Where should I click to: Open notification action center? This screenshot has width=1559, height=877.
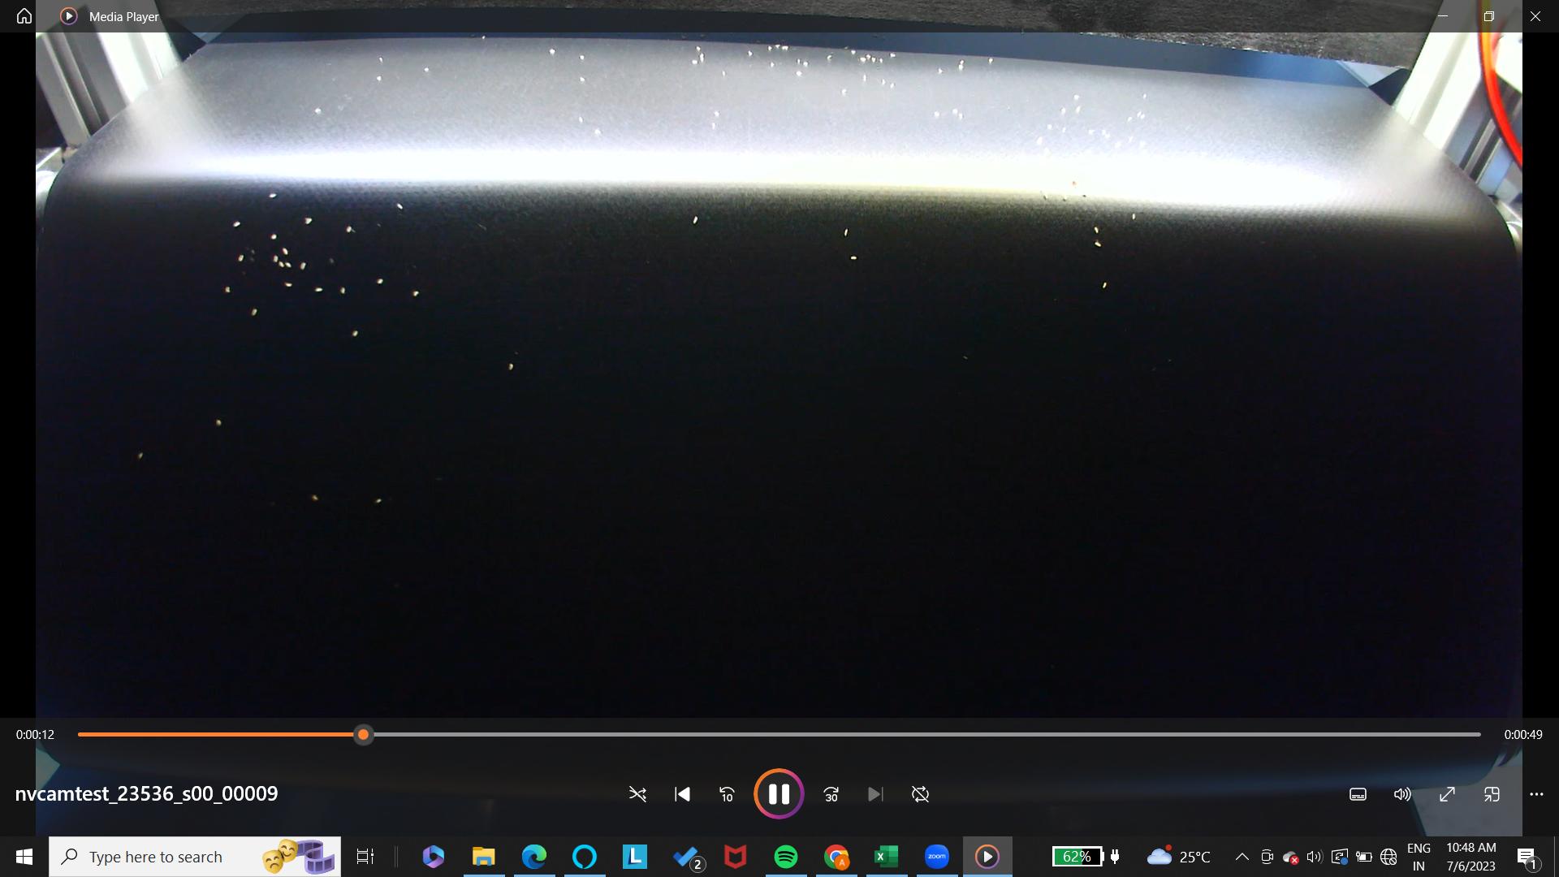click(1527, 858)
